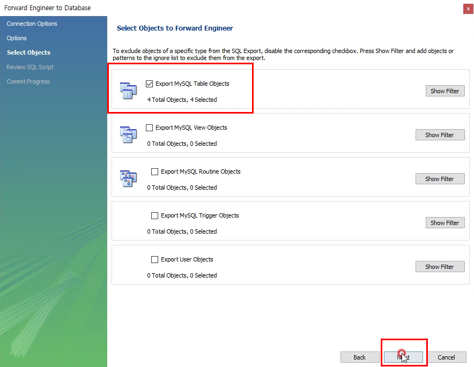This screenshot has width=474, height=367.
Task: Click the Forward Engineer to Database title
Action: tap(48, 8)
